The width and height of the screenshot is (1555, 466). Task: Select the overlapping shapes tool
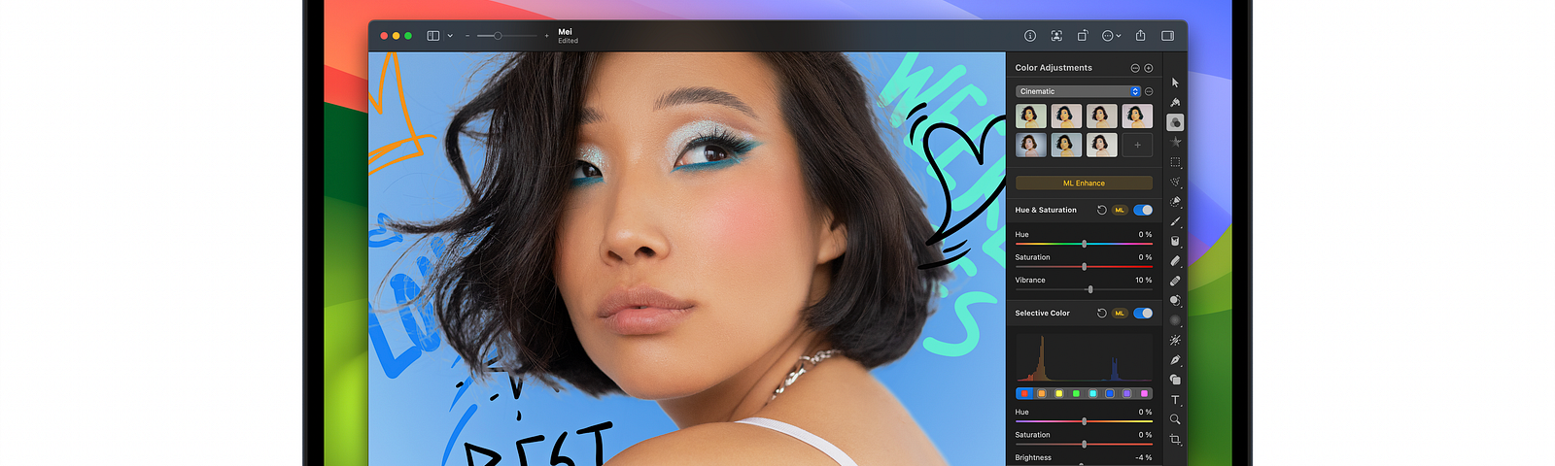coord(1175,380)
